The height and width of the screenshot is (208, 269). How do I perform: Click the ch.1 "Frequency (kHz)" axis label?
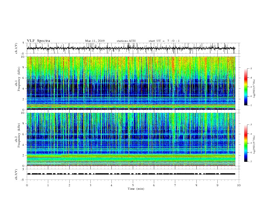point(19,79)
